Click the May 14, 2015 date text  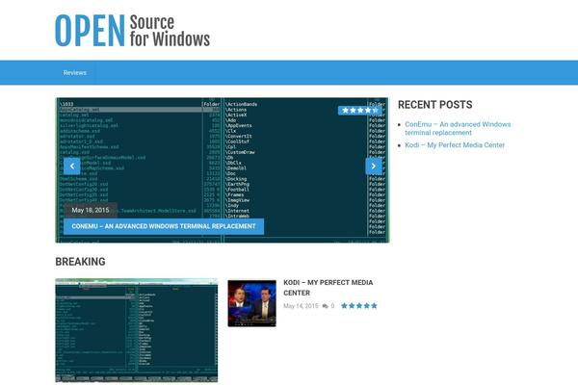[x=301, y=306]
